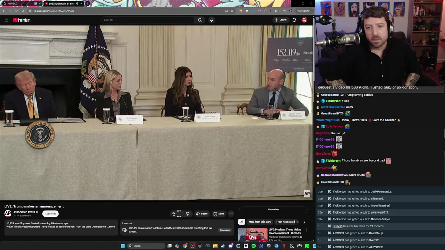Image resolution: width=445 pixels, height=250 pixels.
Task: Click RashadsCornRows username in chat
Action: pos(334,175)
